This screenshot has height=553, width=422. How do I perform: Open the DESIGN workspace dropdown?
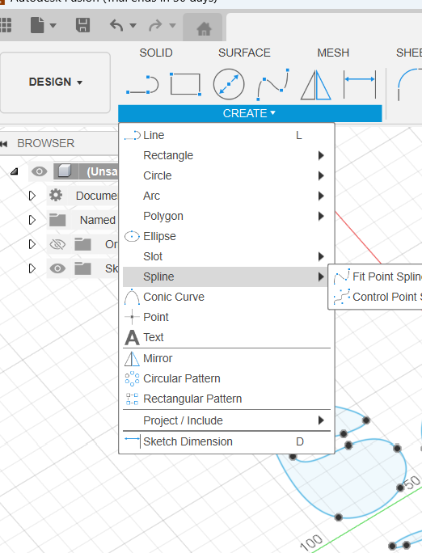55,82
